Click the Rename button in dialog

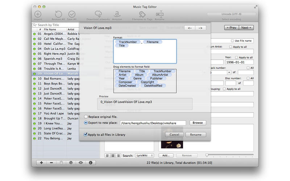coord(196,135)
